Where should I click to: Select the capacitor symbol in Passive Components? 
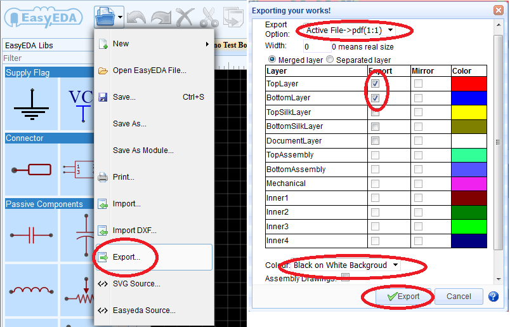tap(32, 235)
